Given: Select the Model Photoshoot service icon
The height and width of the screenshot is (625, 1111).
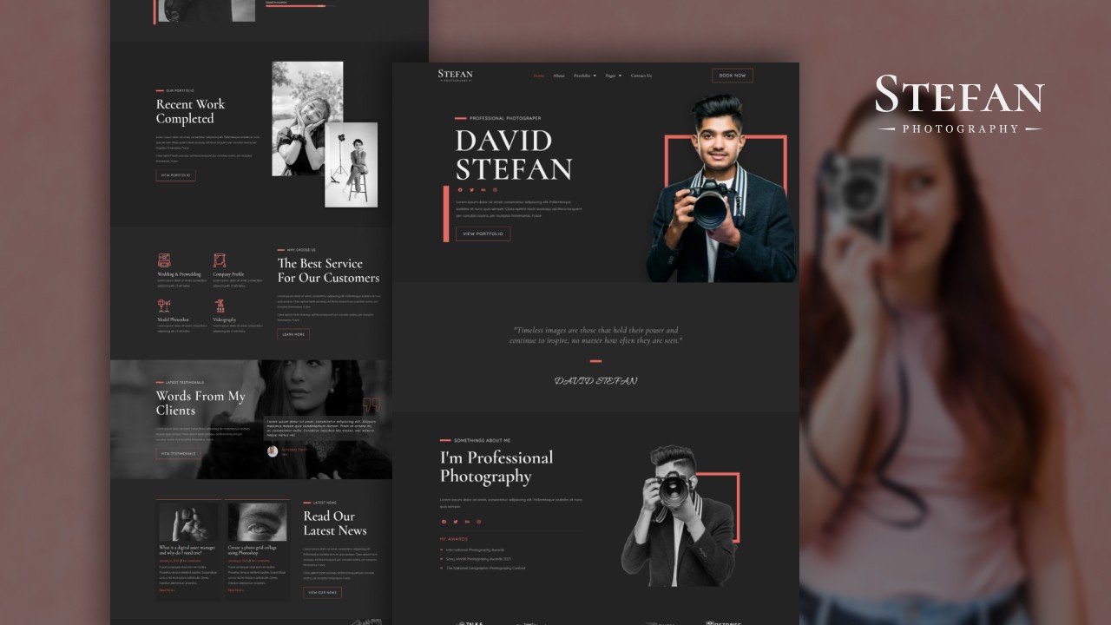Looking at the screenshot, I should (x=162, y=304).
